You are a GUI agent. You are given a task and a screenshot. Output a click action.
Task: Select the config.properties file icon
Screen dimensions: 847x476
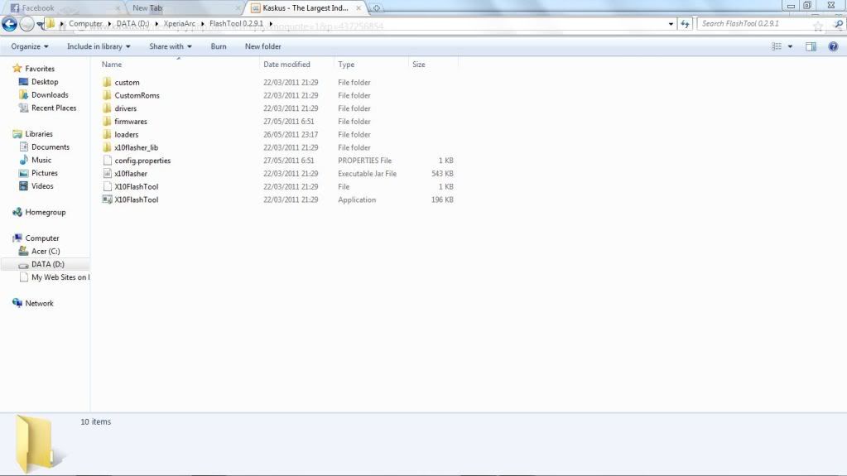coord(107,161)
